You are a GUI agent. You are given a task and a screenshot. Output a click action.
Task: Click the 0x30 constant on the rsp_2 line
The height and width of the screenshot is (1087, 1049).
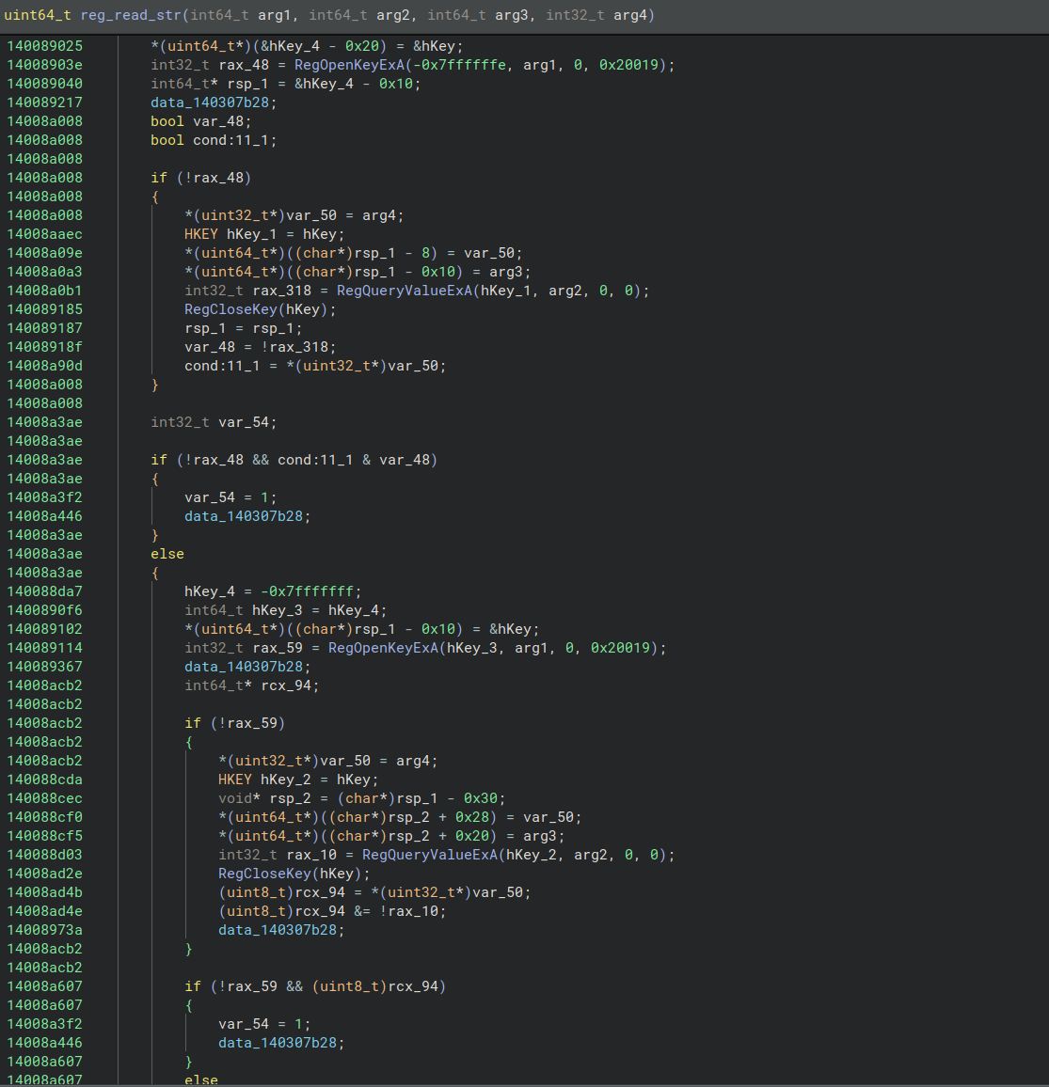[x=480, y=798]
